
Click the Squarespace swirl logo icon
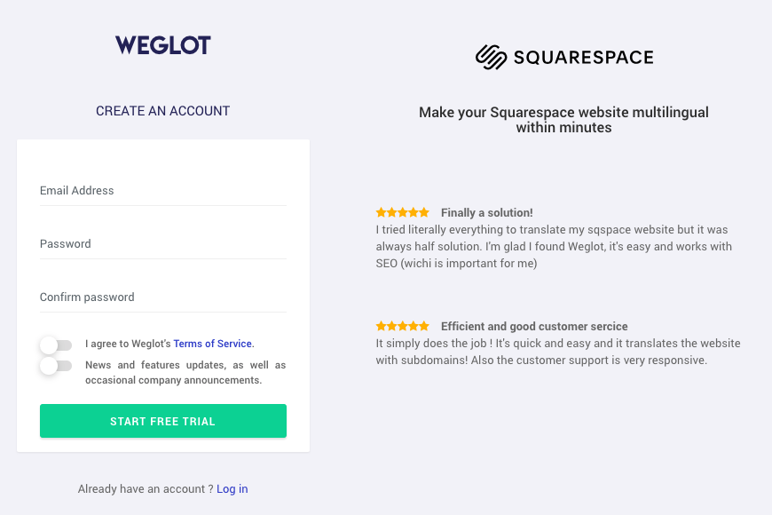point(491,57)
